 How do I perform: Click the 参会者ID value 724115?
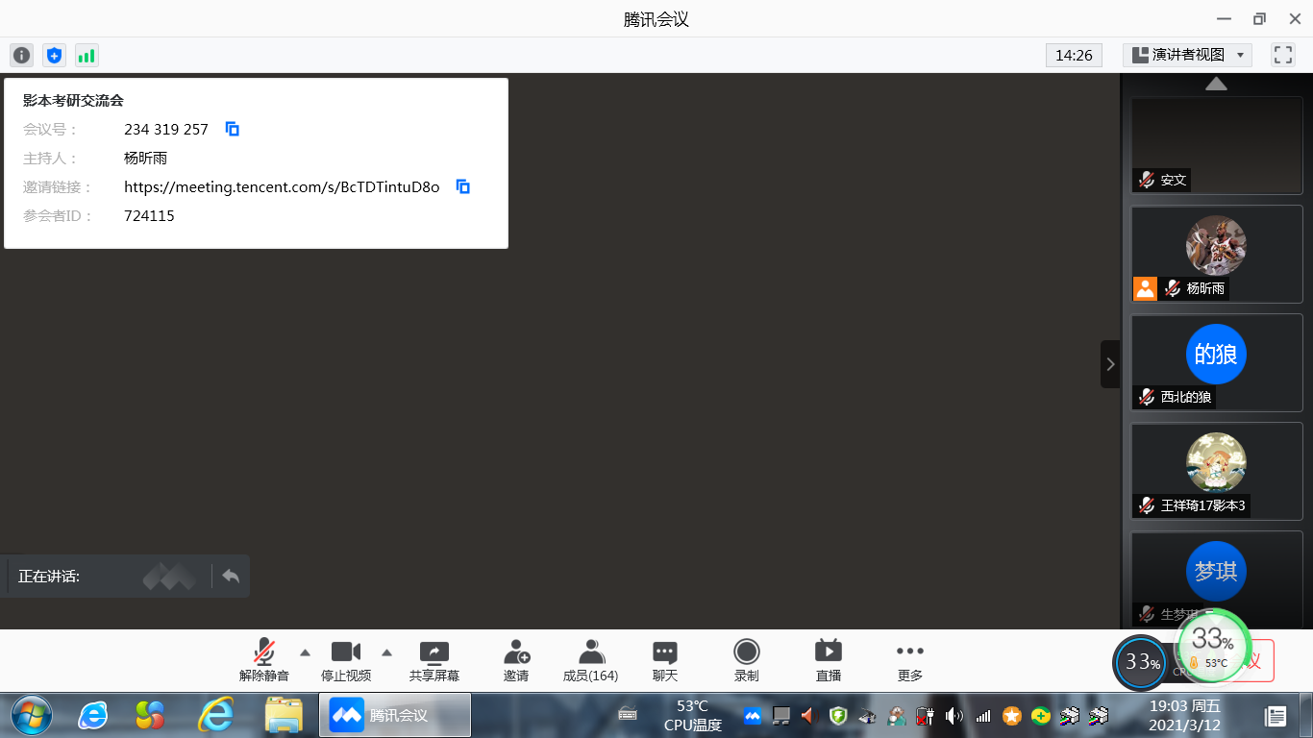coord(149,215)
